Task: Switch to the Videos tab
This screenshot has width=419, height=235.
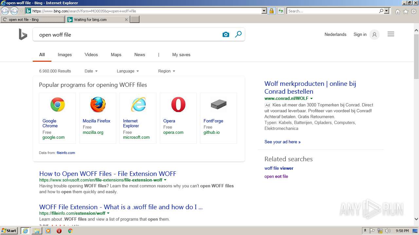Action: tap(91, 55)
